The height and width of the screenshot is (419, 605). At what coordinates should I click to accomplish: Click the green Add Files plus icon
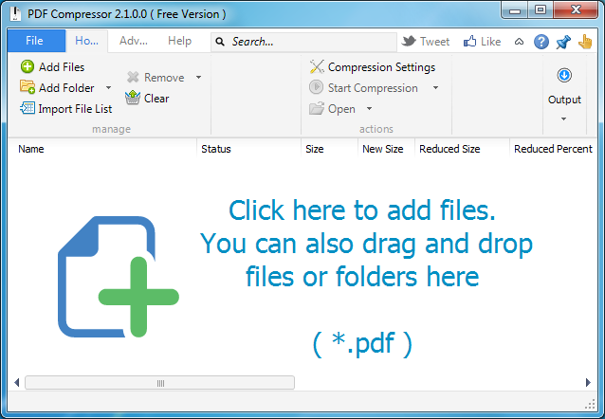pos(27,66)
